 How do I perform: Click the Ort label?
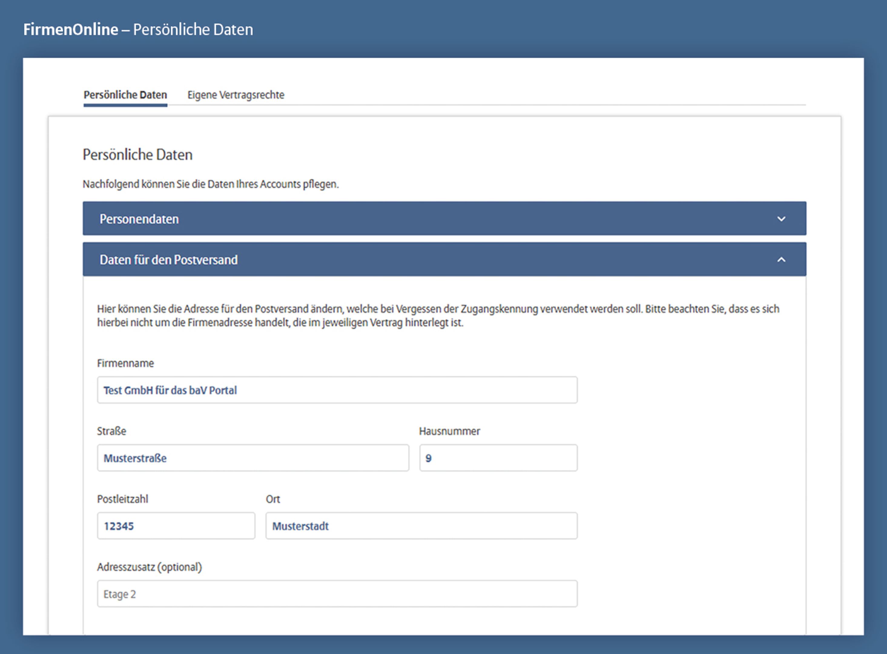(x=273, y=499)
